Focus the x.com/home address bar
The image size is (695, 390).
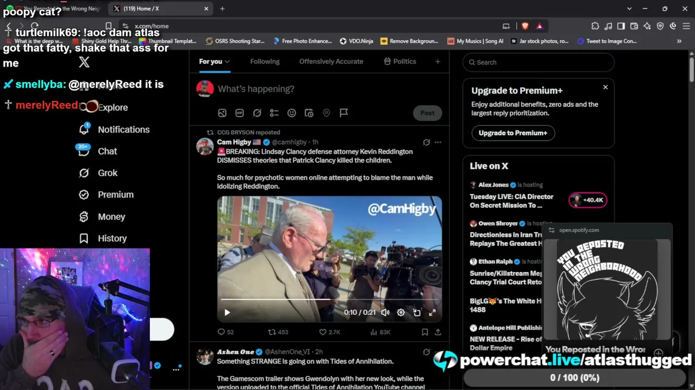tap(315, 26)
